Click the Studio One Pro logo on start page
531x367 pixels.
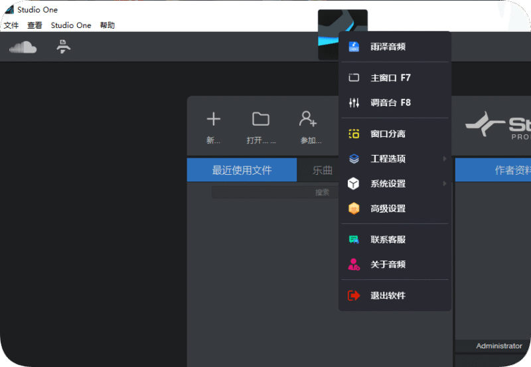(498, 124)
